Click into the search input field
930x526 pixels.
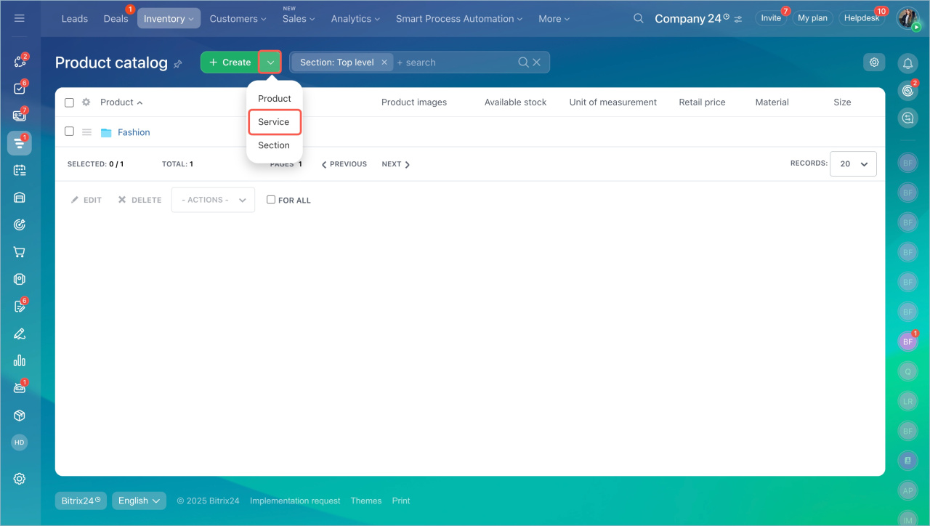454,62
